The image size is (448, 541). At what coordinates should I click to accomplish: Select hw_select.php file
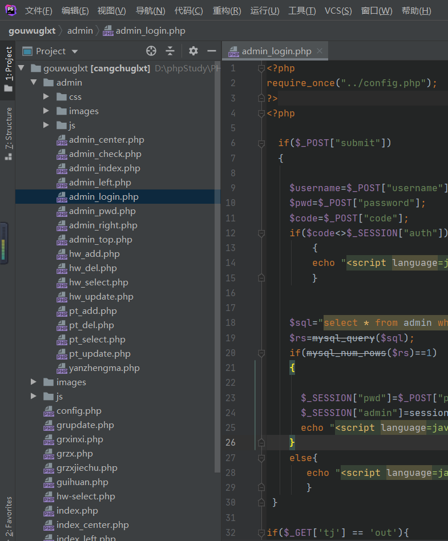pos(99,282)
